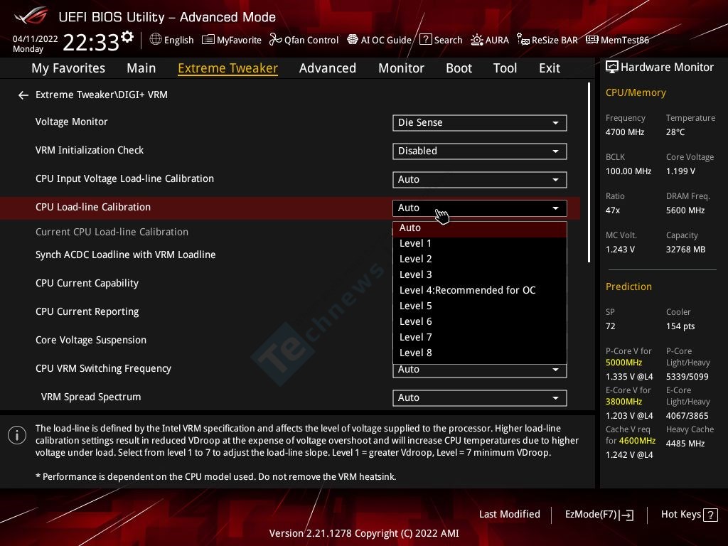Open the AURA lighting icon
728x546 pixels.
(x=477, y=40)
